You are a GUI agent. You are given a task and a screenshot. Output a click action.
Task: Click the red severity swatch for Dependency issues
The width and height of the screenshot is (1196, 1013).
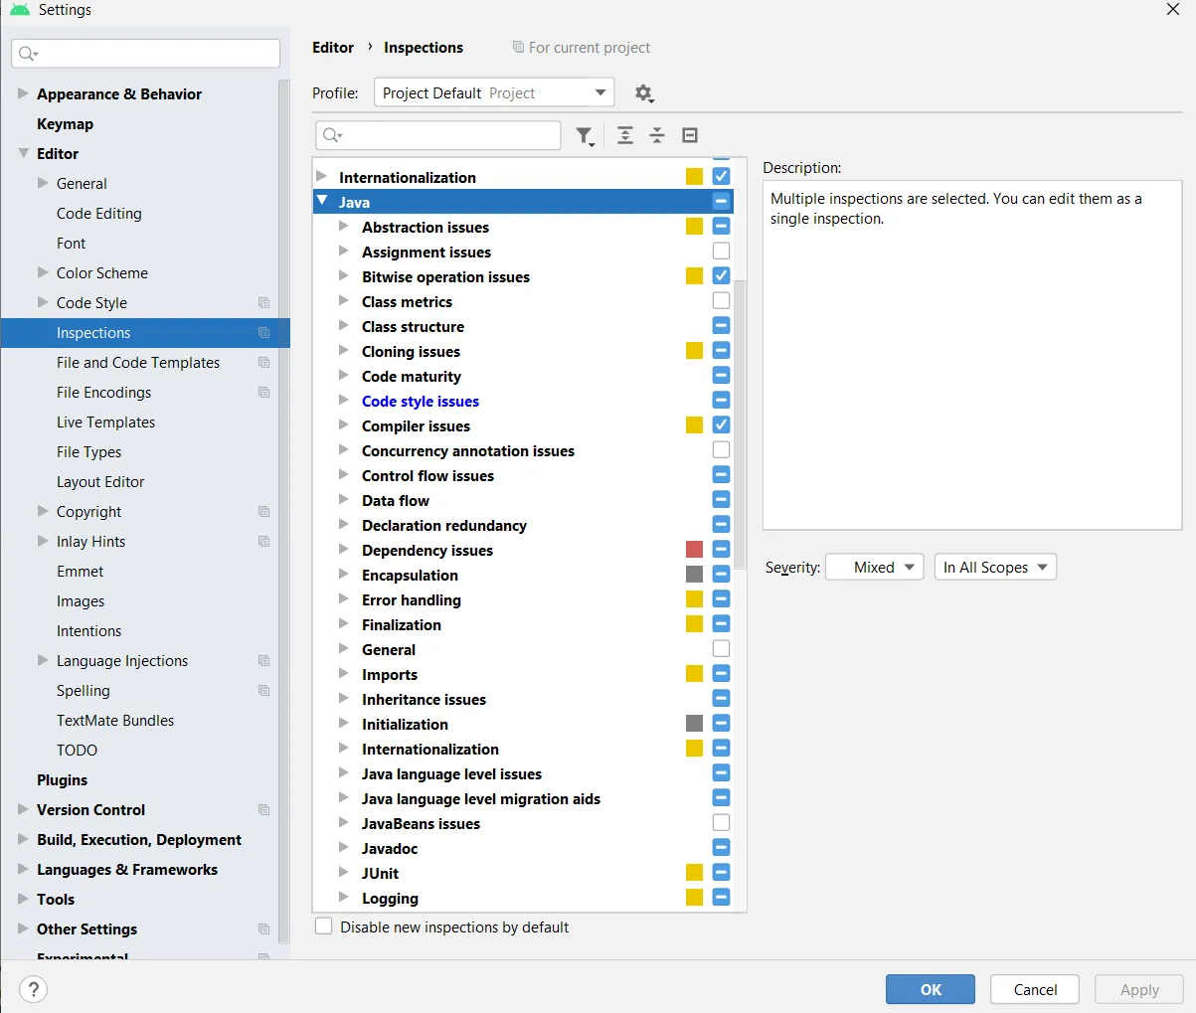pyautogui.click(x=694, y=550)
